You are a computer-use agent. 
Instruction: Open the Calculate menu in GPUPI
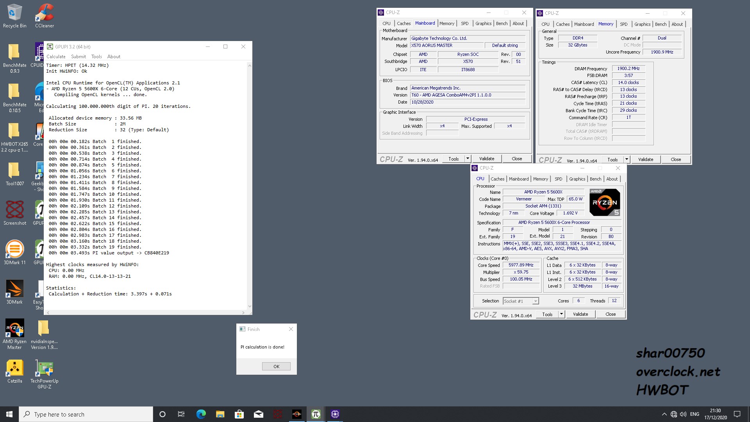coord(56,57)
